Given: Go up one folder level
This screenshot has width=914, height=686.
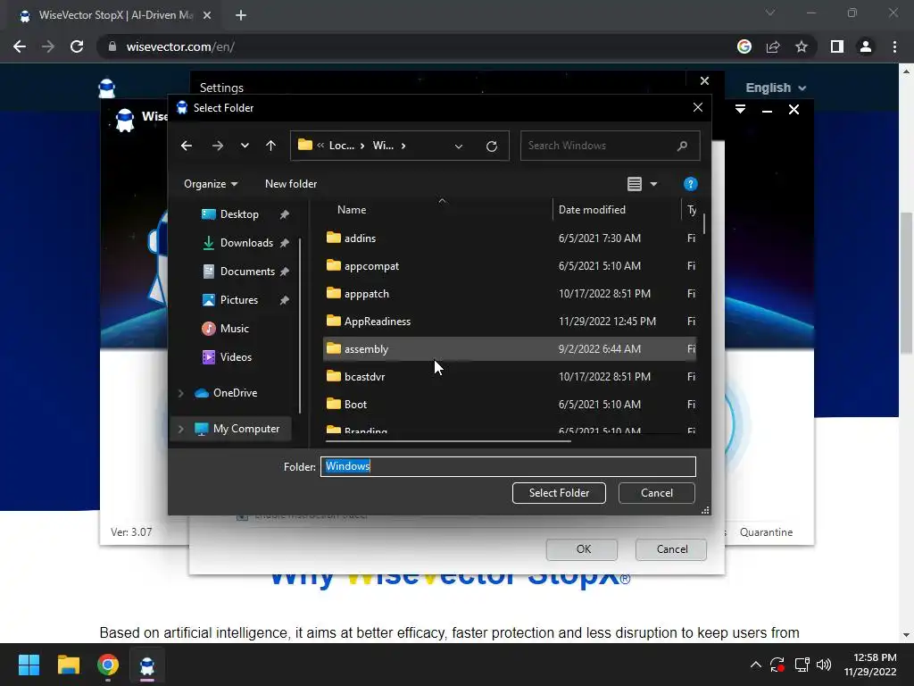Looking at the screenshot, I should click(x=270, y=146).
